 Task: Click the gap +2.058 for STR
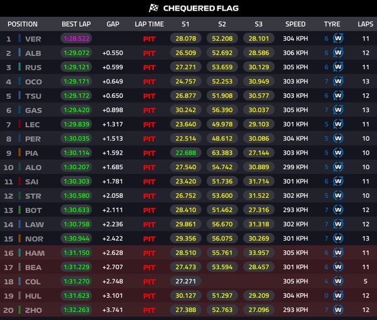[x=112, y=196]
